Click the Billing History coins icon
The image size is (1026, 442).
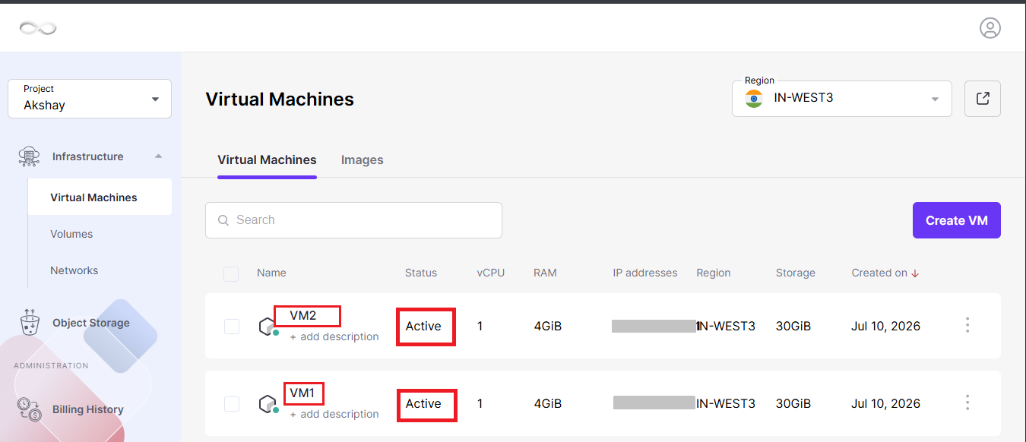click(29, 409)
